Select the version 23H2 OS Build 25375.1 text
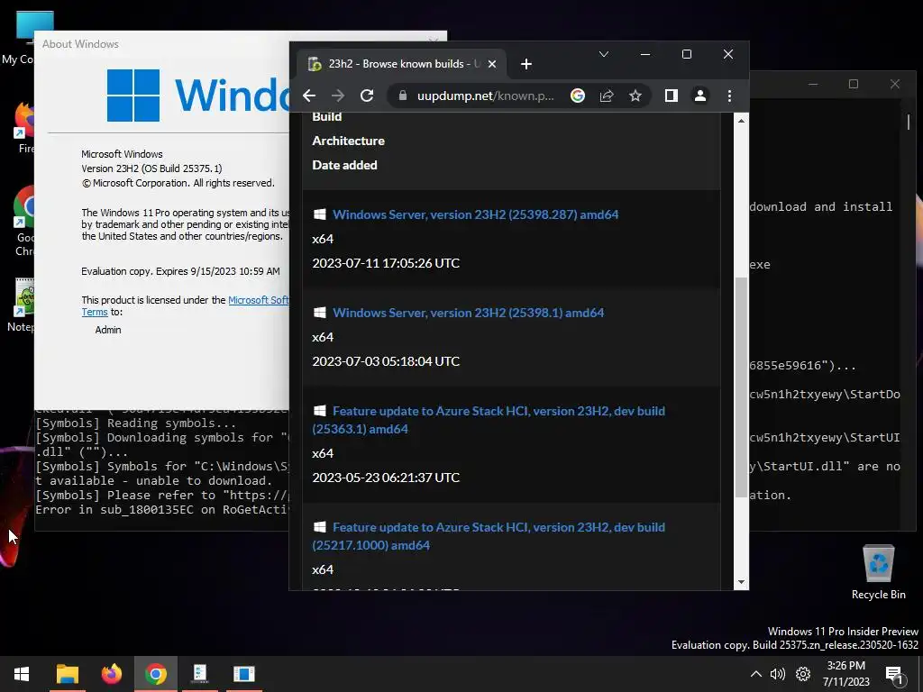The width and height of the screenshot is (923, 692). [x=151, y=168]
